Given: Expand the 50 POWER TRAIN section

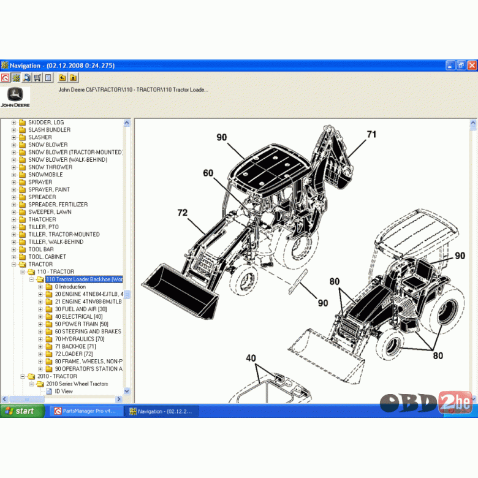Looking at the screenshot, I should (40, 324).
